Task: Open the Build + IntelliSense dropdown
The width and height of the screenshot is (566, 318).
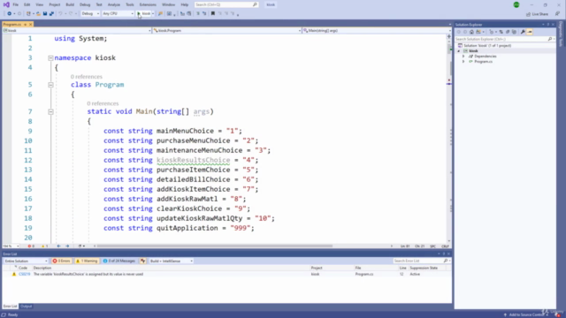Action: [171, 261]
